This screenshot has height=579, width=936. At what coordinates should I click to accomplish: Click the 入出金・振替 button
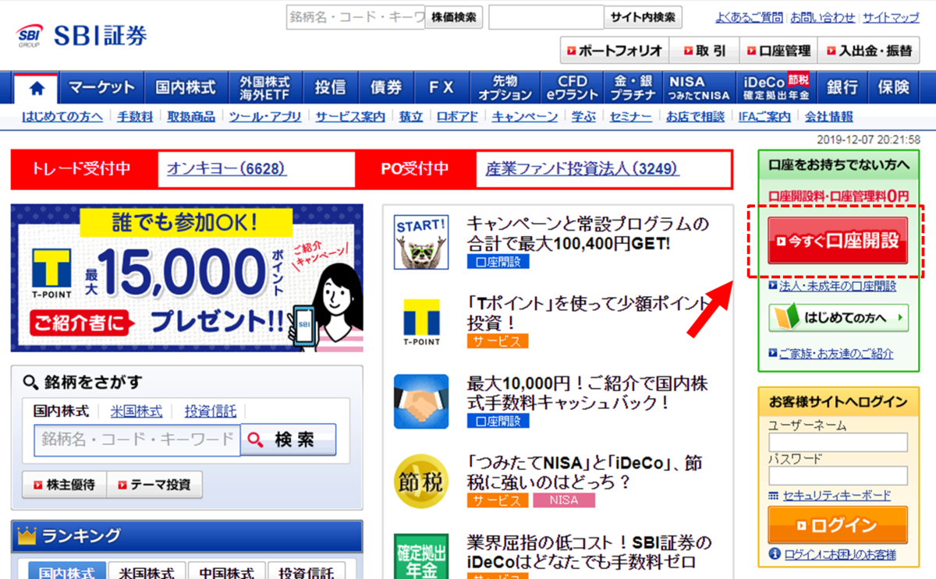[869, 51]
